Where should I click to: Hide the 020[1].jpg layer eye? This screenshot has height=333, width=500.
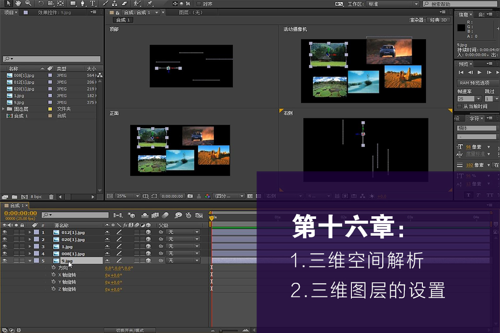pos(4,239)
